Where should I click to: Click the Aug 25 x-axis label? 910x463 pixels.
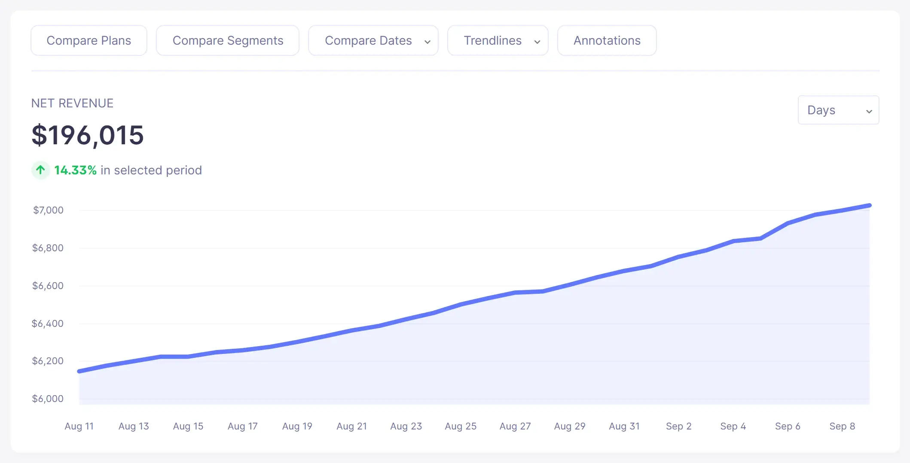click(461, 426)
